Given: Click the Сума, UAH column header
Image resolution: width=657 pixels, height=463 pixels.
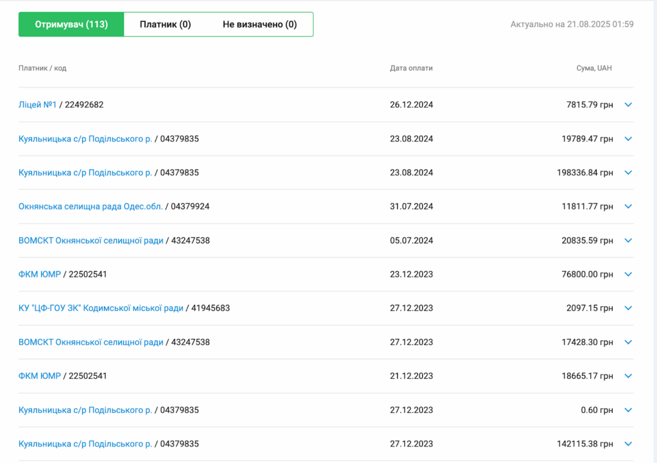Looking at the screenshot, I should coord(594,68).
